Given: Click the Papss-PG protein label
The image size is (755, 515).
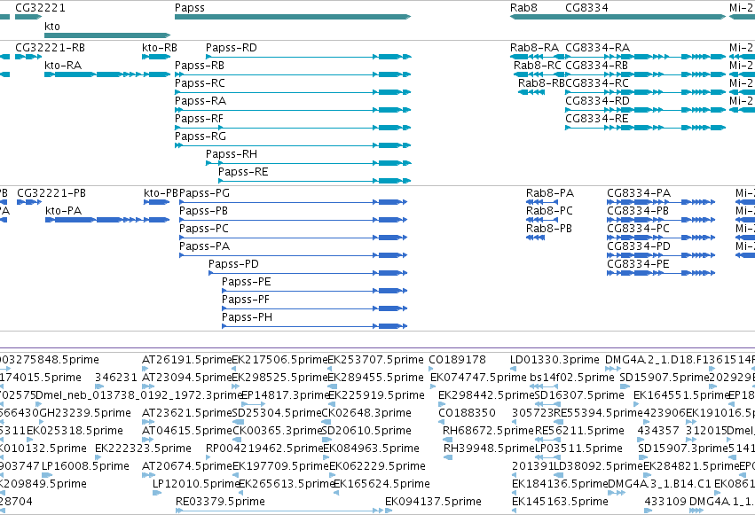Looking at the screenshot, I should (x=205, y=193).
